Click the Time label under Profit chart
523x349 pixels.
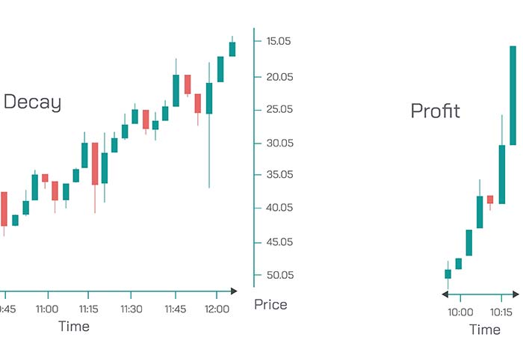[x=485, y=330]
